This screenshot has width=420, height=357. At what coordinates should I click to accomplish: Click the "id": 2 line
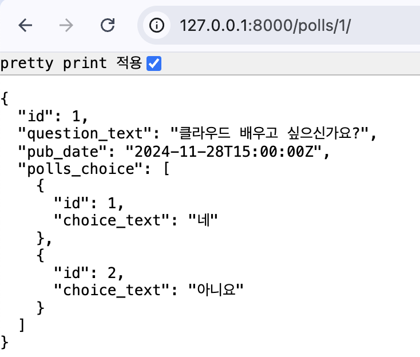point(88,273)
